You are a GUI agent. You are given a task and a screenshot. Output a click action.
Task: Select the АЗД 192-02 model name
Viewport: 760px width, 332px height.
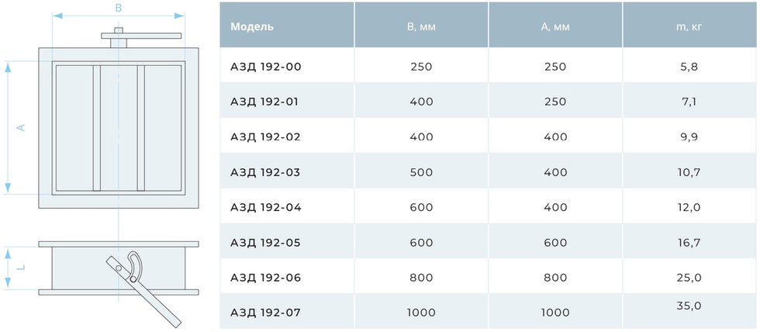pos(265,137)
